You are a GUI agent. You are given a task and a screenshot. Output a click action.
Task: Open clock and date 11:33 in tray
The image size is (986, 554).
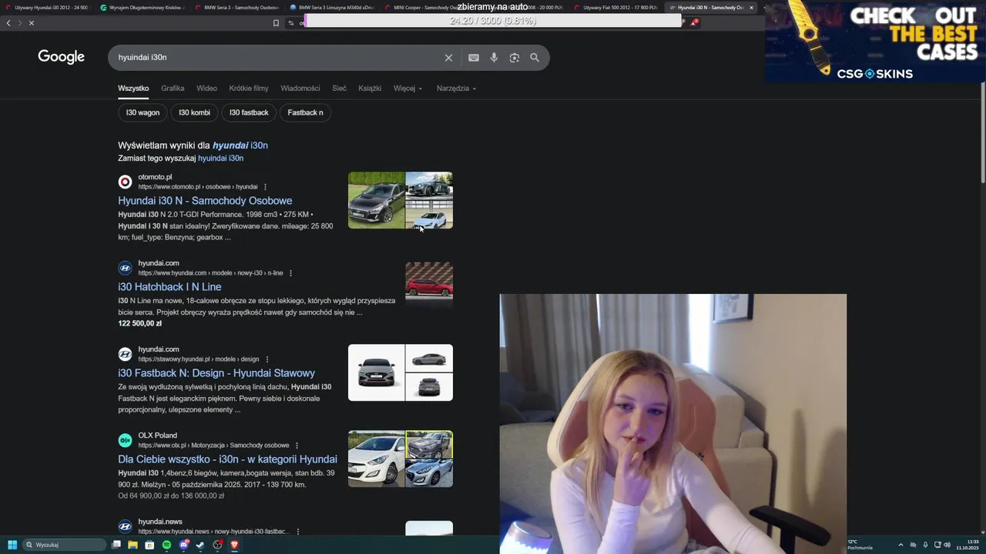point(967,545)
